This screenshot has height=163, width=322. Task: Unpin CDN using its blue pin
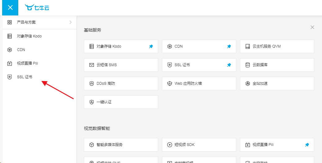tap(229, 46)
